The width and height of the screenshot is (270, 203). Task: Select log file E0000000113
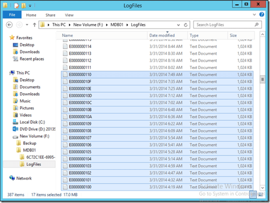80,53
